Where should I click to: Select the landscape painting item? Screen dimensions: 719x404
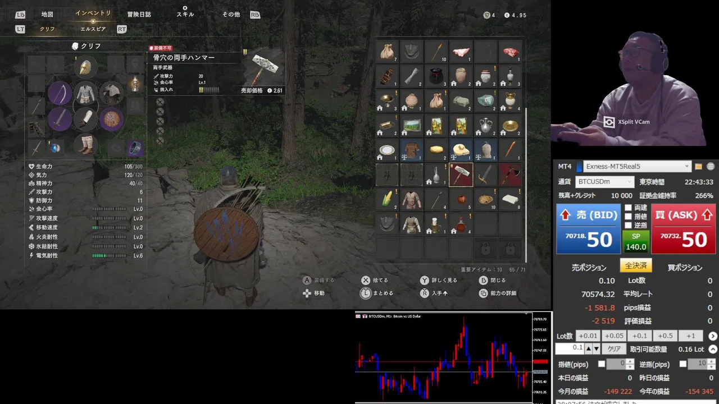coord(412,126)
